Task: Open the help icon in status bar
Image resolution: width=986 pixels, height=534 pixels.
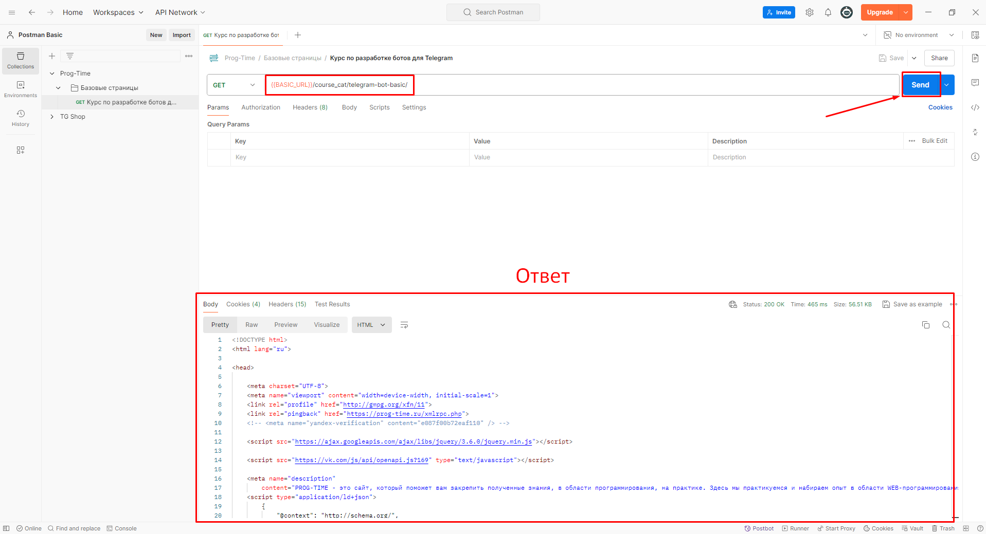Action: [x=980, y=528]
